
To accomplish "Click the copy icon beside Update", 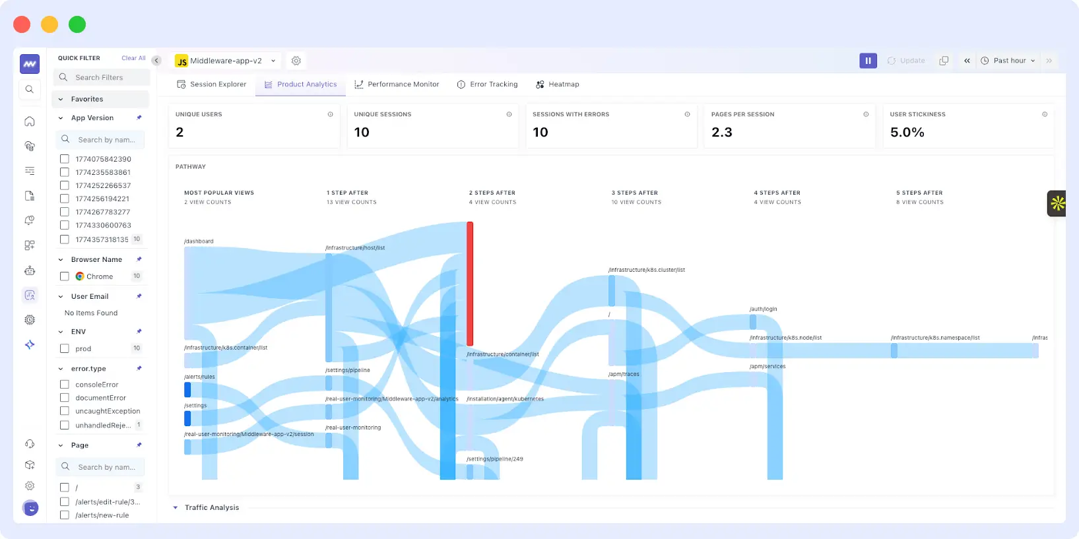I will [x=944, y=61].
